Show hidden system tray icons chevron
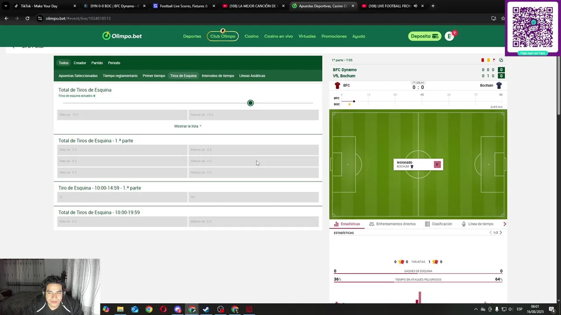 coord(476,309)
